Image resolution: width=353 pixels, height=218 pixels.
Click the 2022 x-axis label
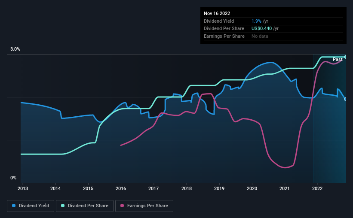317,188
